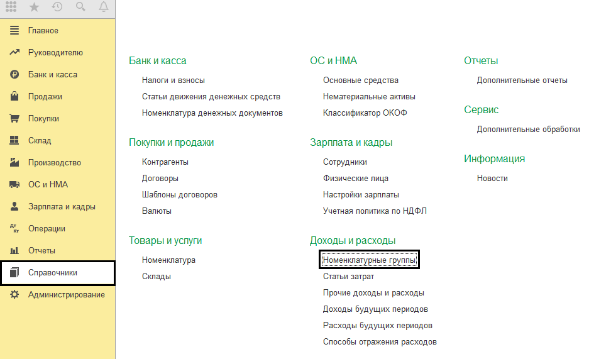Show History clock icon
This screenshot has height=359, width=589.
coord(57,7)
